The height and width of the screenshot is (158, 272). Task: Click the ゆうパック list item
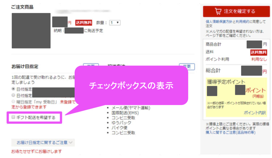click(121, 123)
